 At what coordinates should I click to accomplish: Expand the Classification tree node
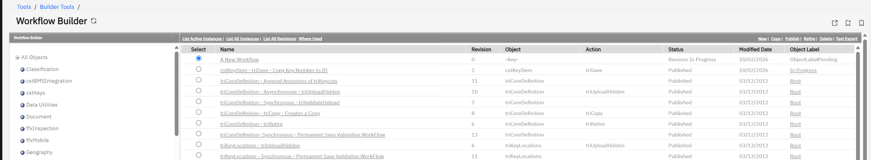[22, 70]
